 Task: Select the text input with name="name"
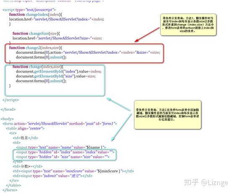pyautogui.click(x=61, y=147)
